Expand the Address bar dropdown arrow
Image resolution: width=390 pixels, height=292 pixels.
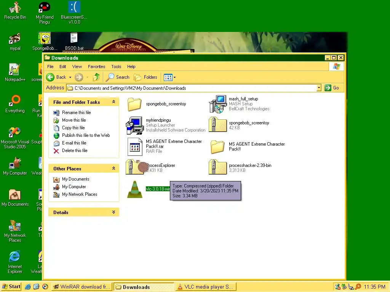point(319,88)
